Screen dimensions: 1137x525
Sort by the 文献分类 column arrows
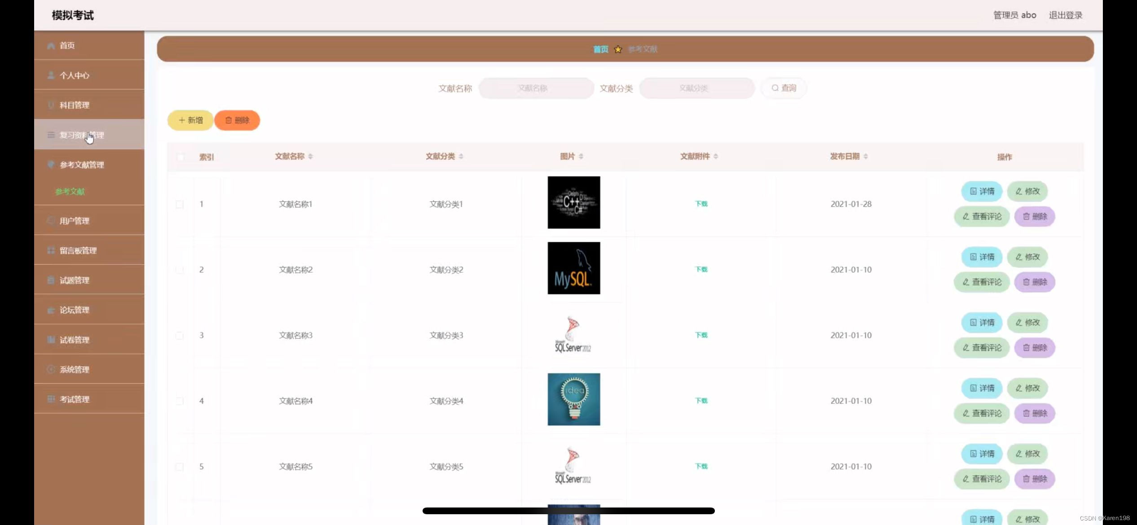(461, 156)
